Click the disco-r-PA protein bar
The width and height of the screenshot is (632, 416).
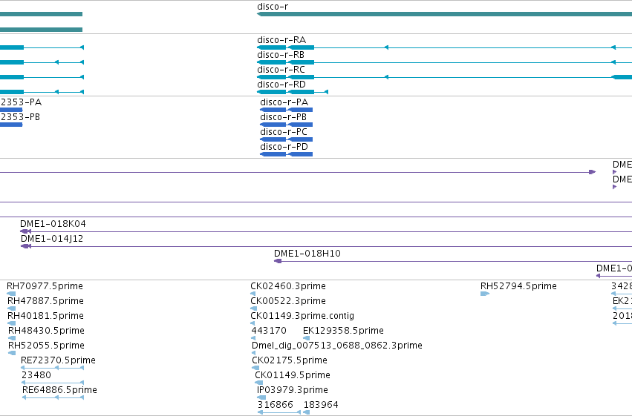286,110
